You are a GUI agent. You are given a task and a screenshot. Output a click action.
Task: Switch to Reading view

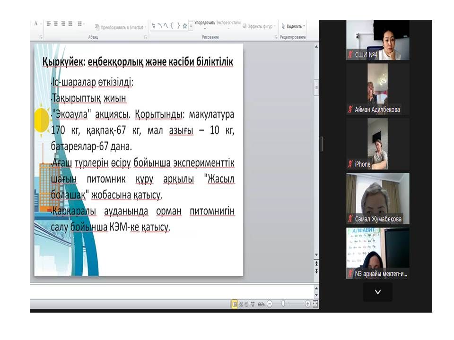(247, 304)
